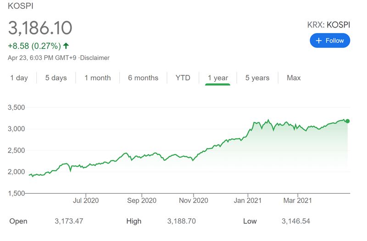Click the Open value 3,173.47
The image size is (367, 241).
point(70,221)
